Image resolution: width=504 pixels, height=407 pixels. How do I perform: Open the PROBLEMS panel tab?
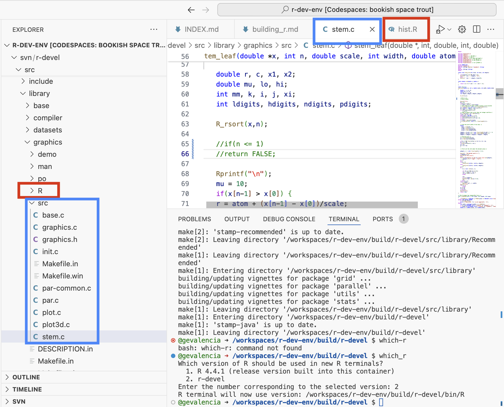[194, 219]
